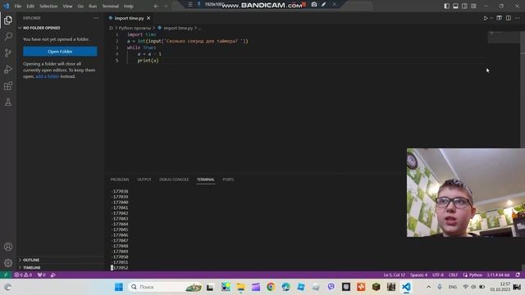The image size is (525, 295).
Task: Open the Extensions view
Action: tap(8, 86)
